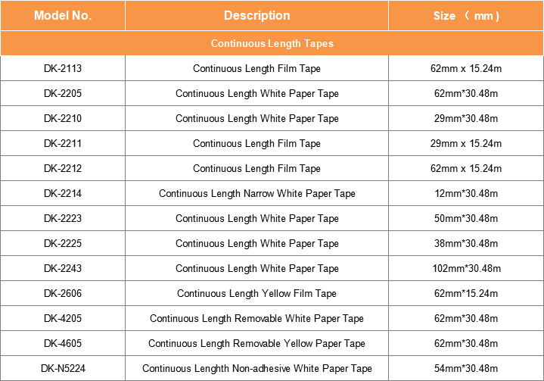544x381 pixels.
Task: Click the 102mm*30.48m size cell
Action: [x=466, y=269]
